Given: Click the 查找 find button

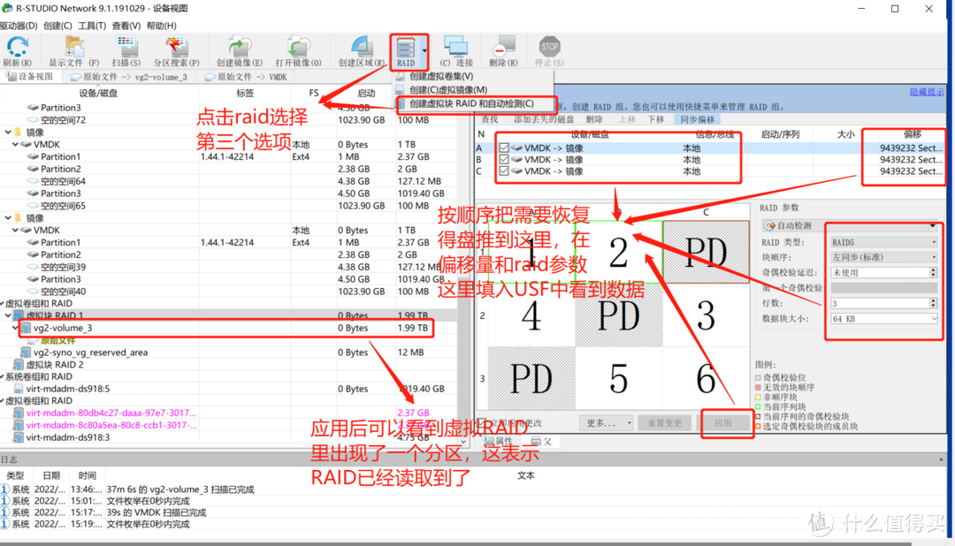Looking at the screenshot, I should [x=490, y=119].
